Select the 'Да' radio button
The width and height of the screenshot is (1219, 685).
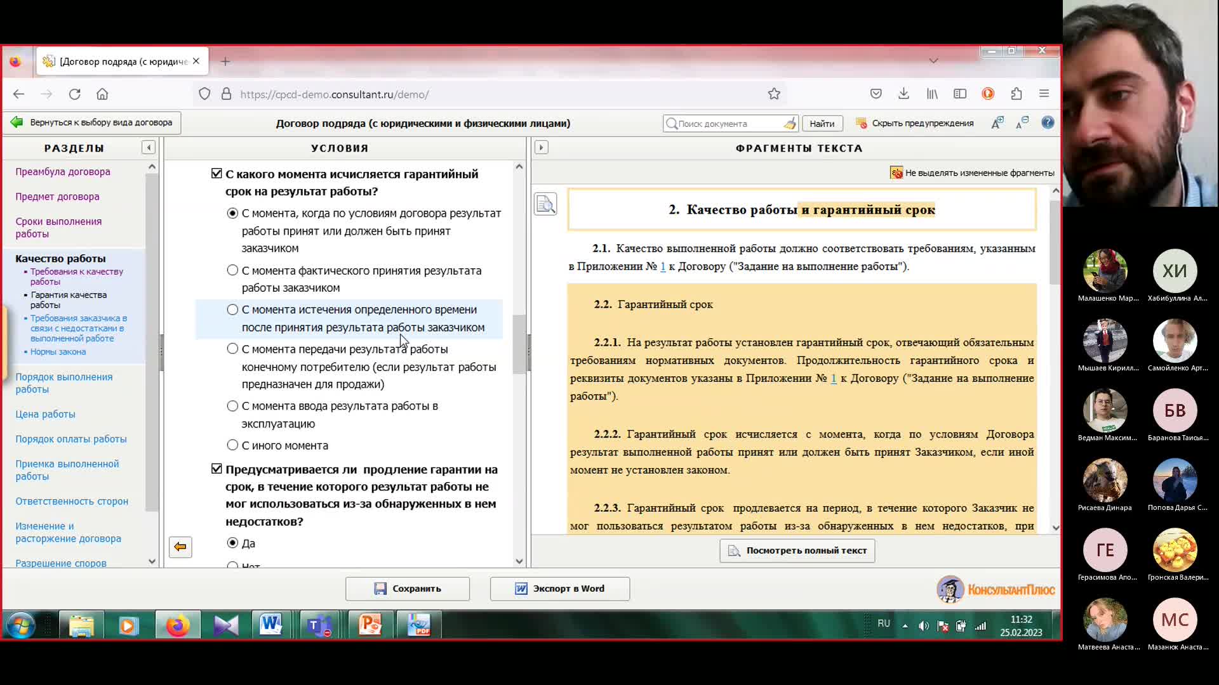[x=232, y=544]
